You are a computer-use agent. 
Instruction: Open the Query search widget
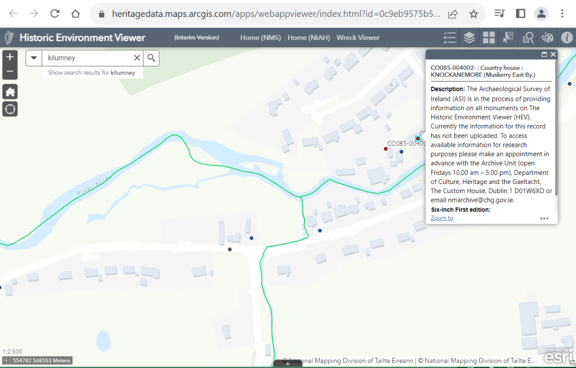coord(528,38)
